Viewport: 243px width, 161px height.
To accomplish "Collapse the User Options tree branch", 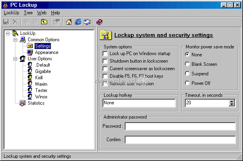I will click(15, 59).
